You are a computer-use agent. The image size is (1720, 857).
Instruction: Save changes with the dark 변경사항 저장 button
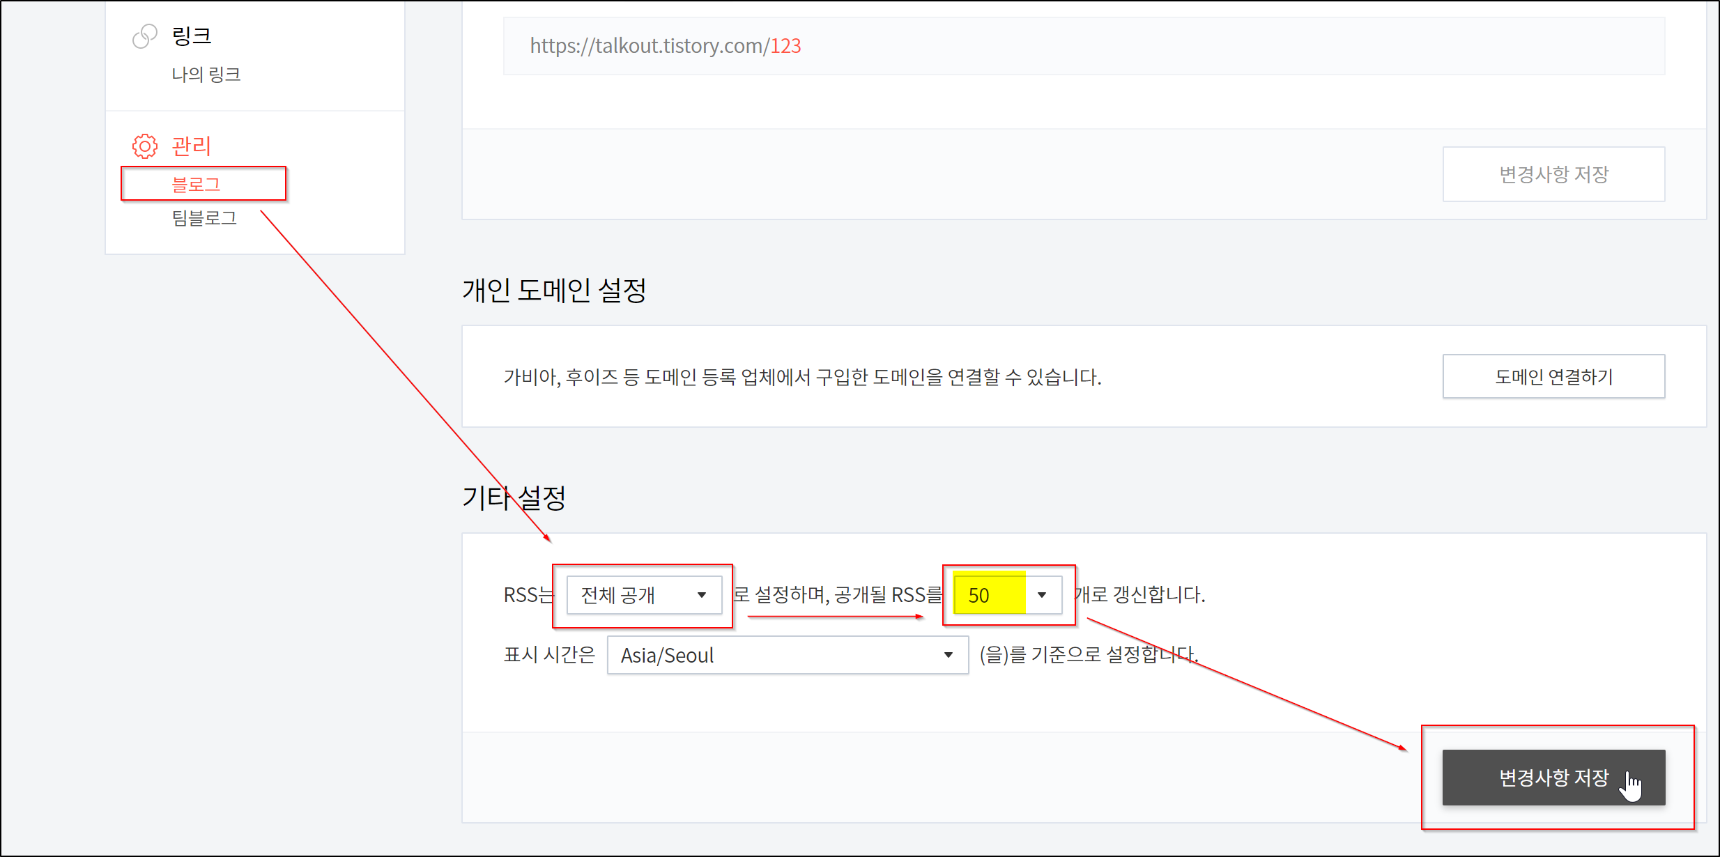pos(1553,778)
